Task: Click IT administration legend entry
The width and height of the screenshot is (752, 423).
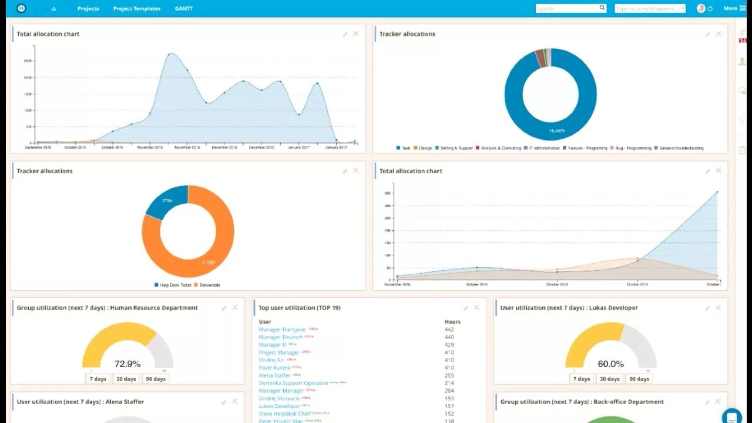Action: 542,148
